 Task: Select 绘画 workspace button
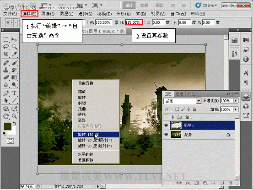[144, 5]
